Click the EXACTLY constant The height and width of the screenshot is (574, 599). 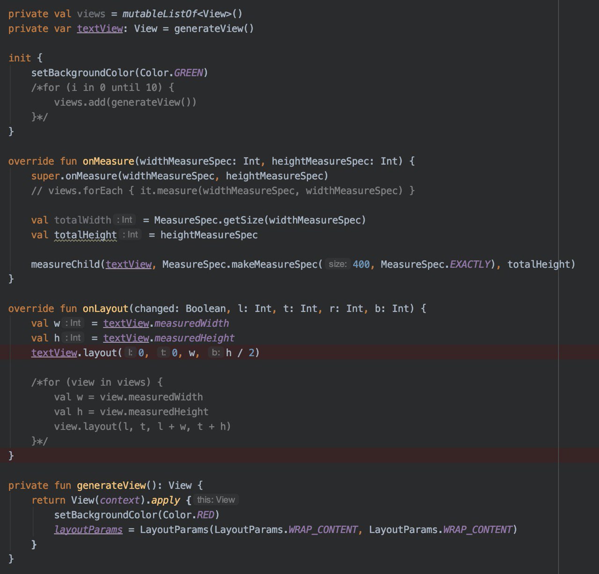tap(470, 265)
